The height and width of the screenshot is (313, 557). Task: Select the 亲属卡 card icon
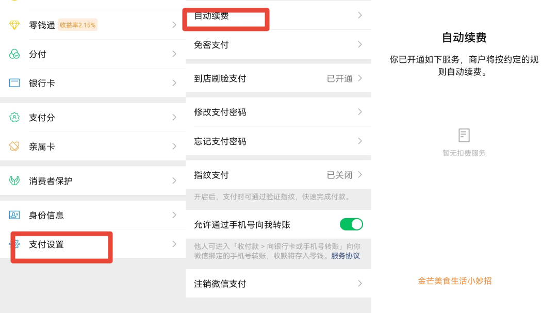(x=14, y=146)
